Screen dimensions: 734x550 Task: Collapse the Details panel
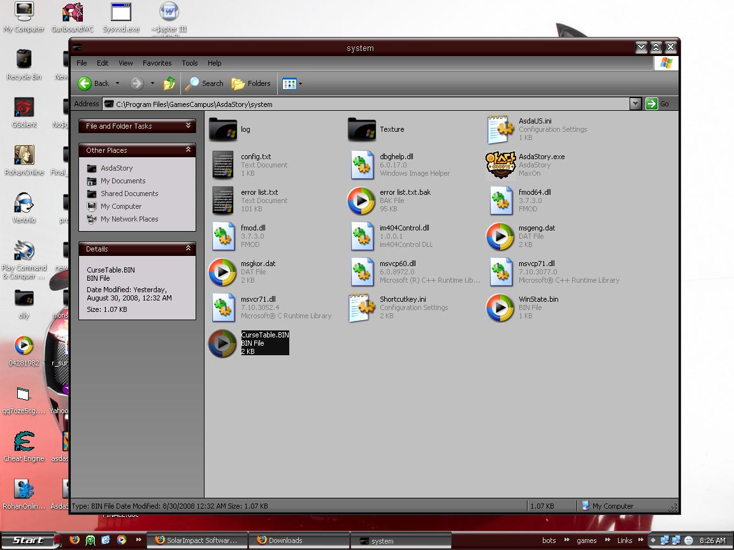point(188,249)
